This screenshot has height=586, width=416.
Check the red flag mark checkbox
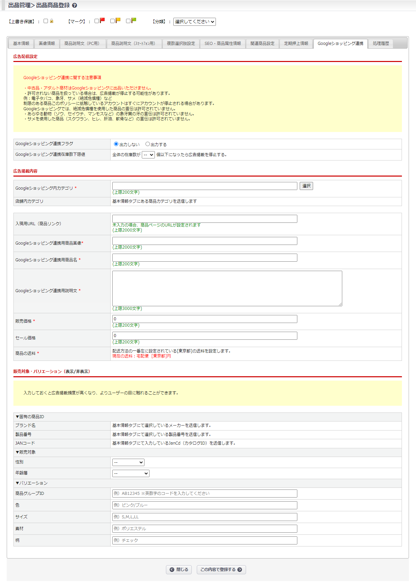[x=97, y=21]
